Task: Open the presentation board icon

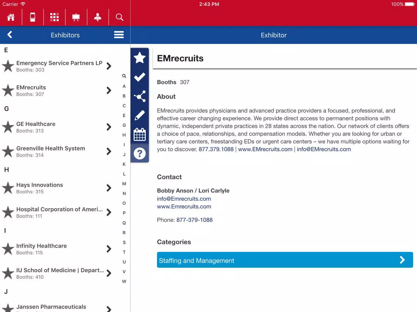Action: pyautogui.click(x=76, y=17)
